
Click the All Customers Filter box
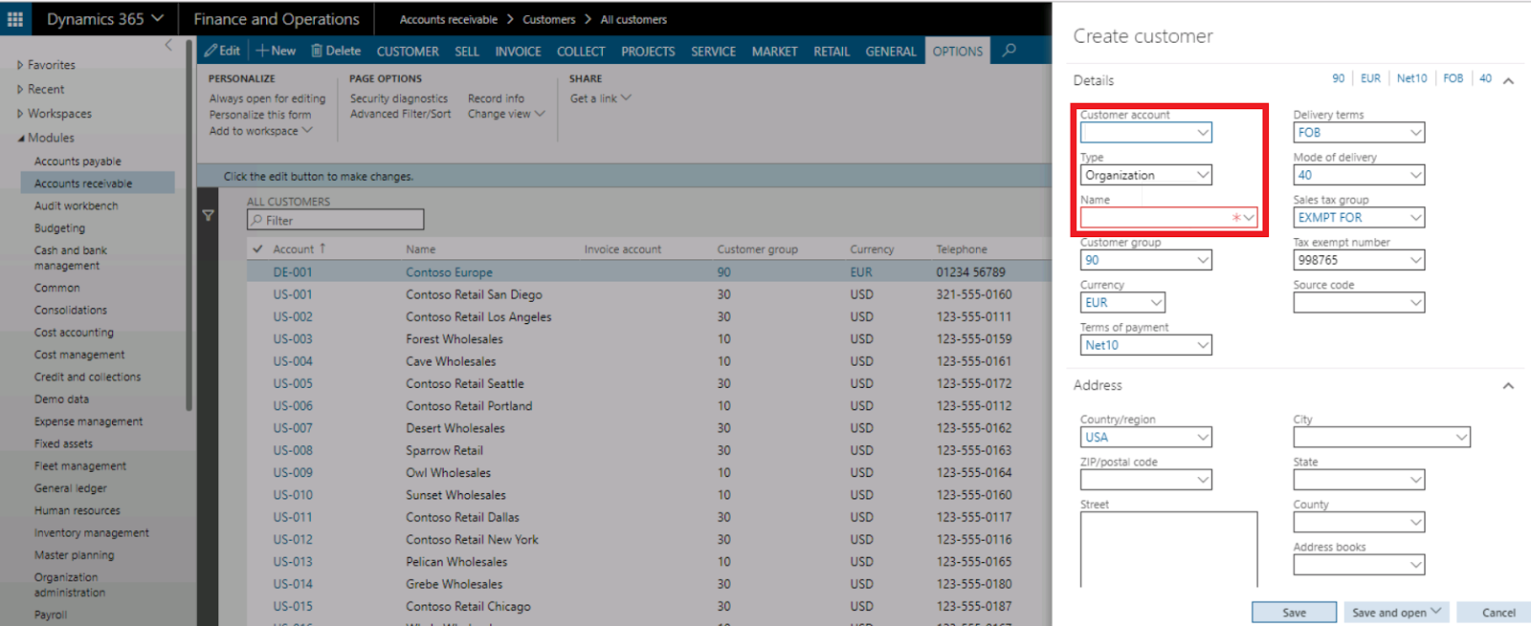[335, 220]
